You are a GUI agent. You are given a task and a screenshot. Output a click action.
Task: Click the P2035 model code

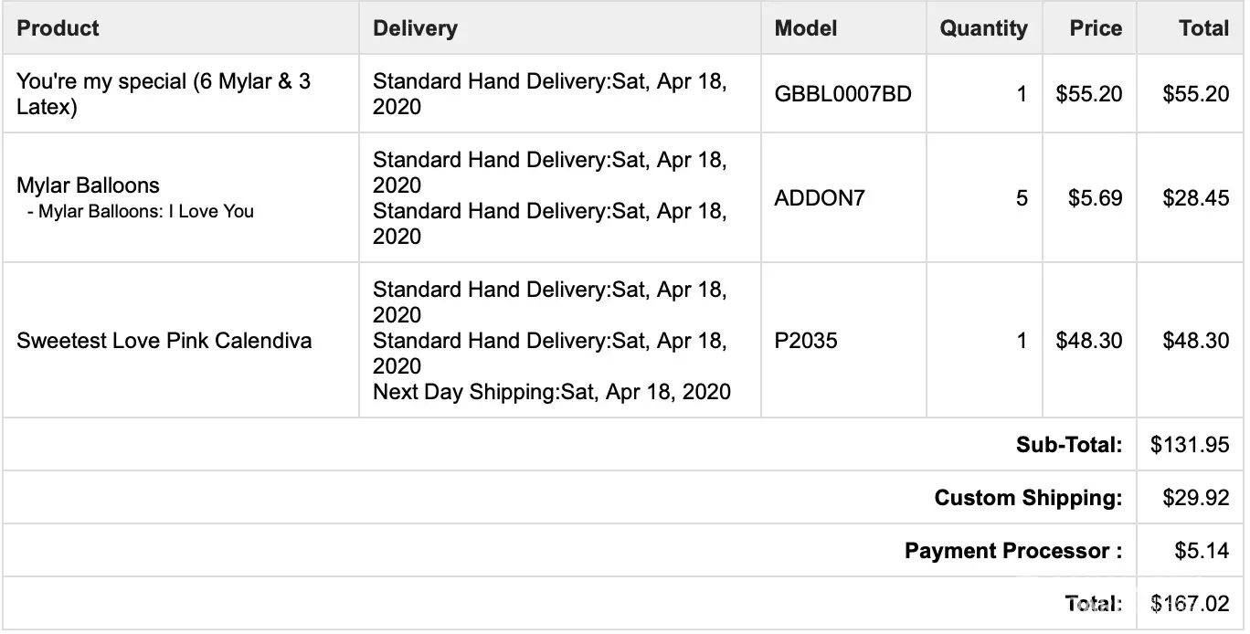point(806,341)
